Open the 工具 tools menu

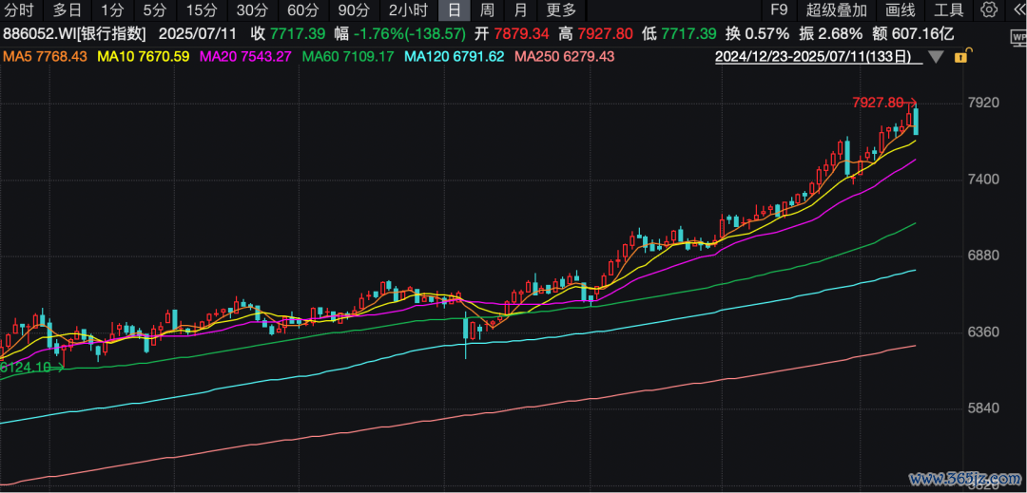click(949, 9)
